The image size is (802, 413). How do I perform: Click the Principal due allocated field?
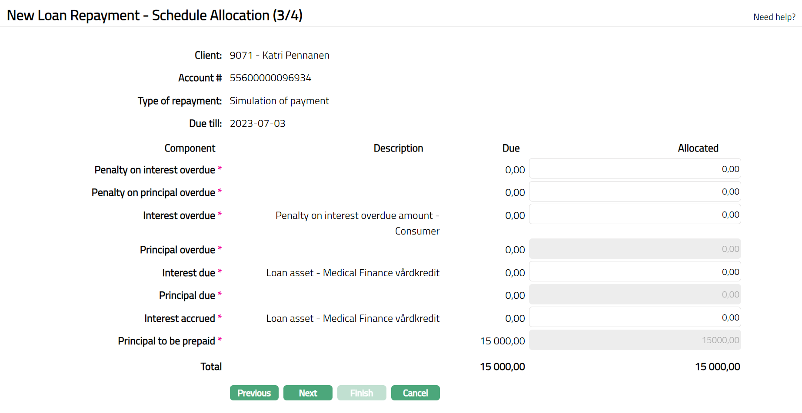tap(635, 294)
